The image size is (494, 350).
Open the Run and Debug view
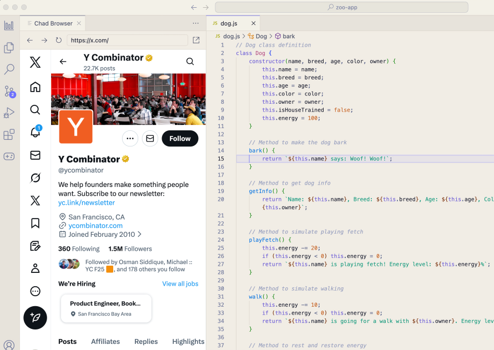coord(9,113)
